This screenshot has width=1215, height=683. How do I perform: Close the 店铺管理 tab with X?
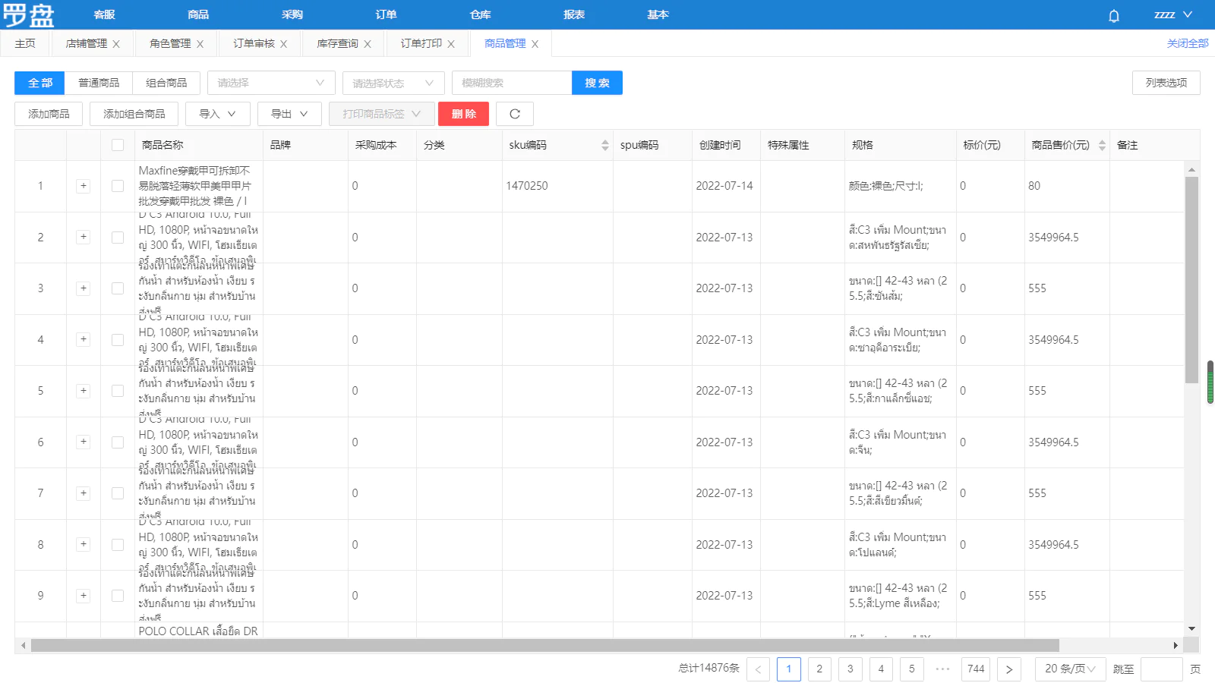tap(116, 44)
